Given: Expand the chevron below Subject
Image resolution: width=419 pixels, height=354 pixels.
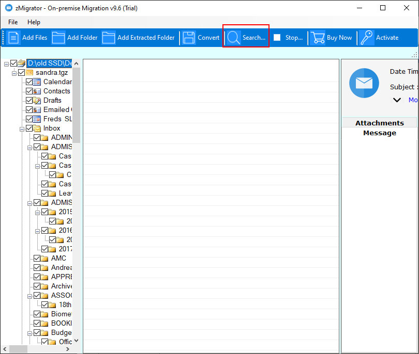Looking at the screenshot, I should point(397,100).
